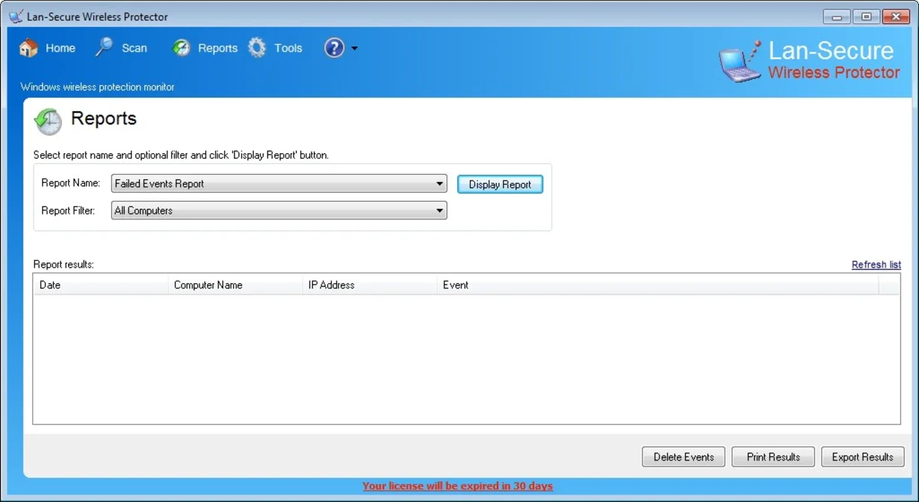Expand the Help dropdown arrow
The image size is (919, 502).
tap(355, 48)
